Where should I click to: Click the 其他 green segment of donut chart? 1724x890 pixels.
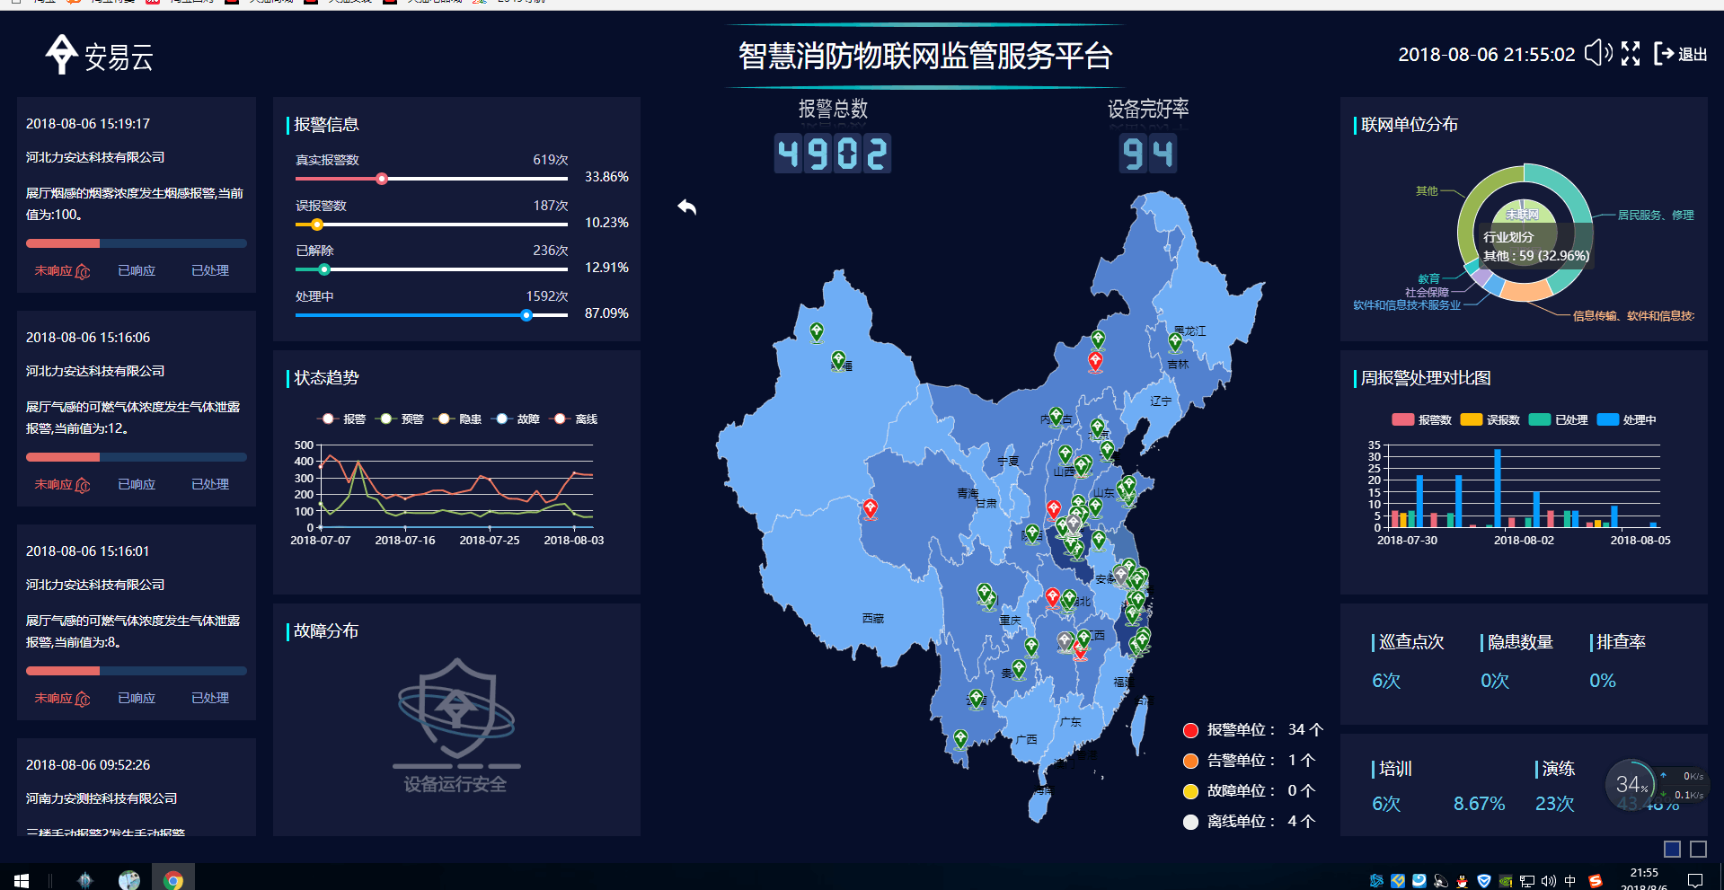1474,206
